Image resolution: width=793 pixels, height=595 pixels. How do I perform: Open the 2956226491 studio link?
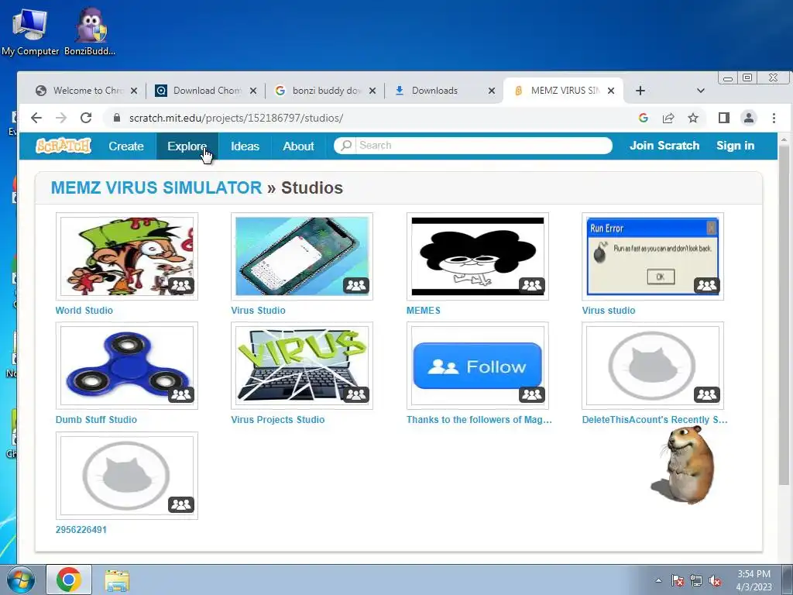click(x=81, y=530)
